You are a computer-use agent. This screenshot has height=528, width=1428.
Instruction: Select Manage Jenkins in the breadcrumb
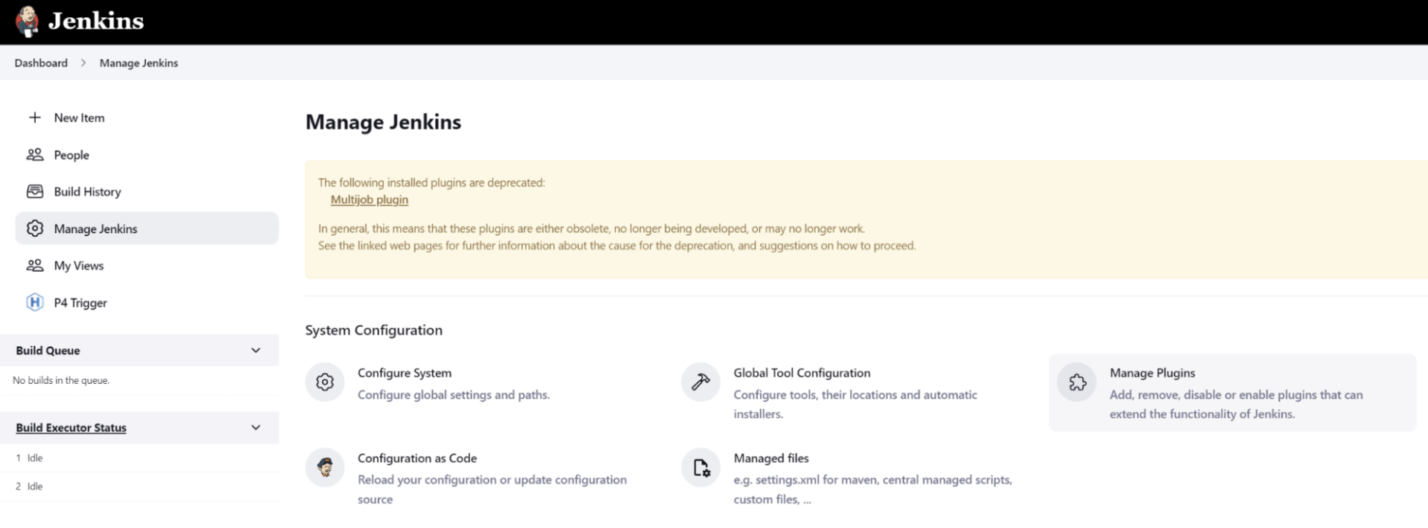pyautogui.click(x=138, y=63)
